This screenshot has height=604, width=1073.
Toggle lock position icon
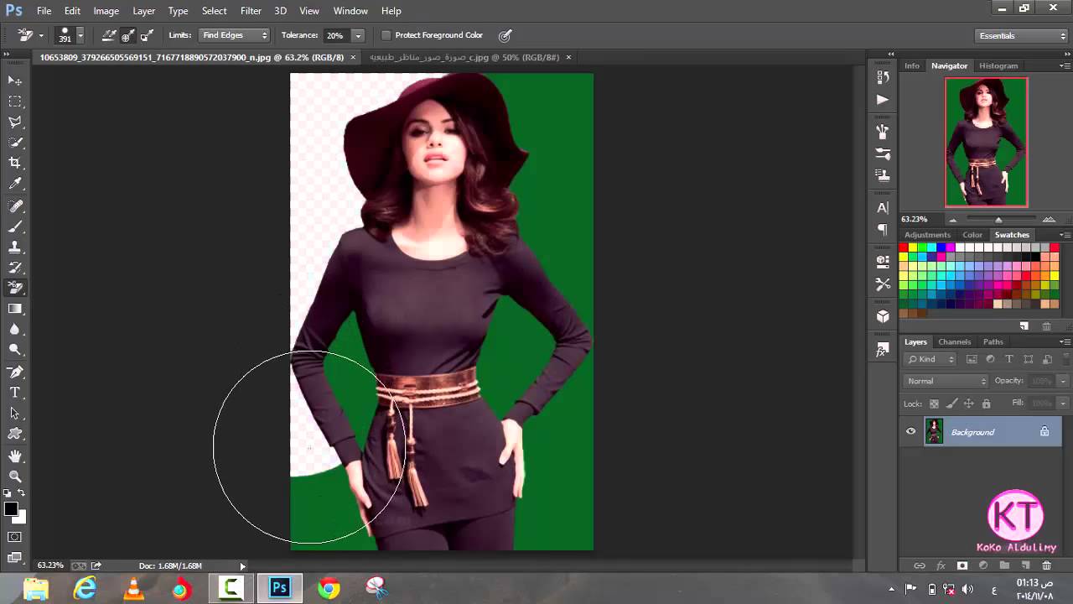[969, 404]
